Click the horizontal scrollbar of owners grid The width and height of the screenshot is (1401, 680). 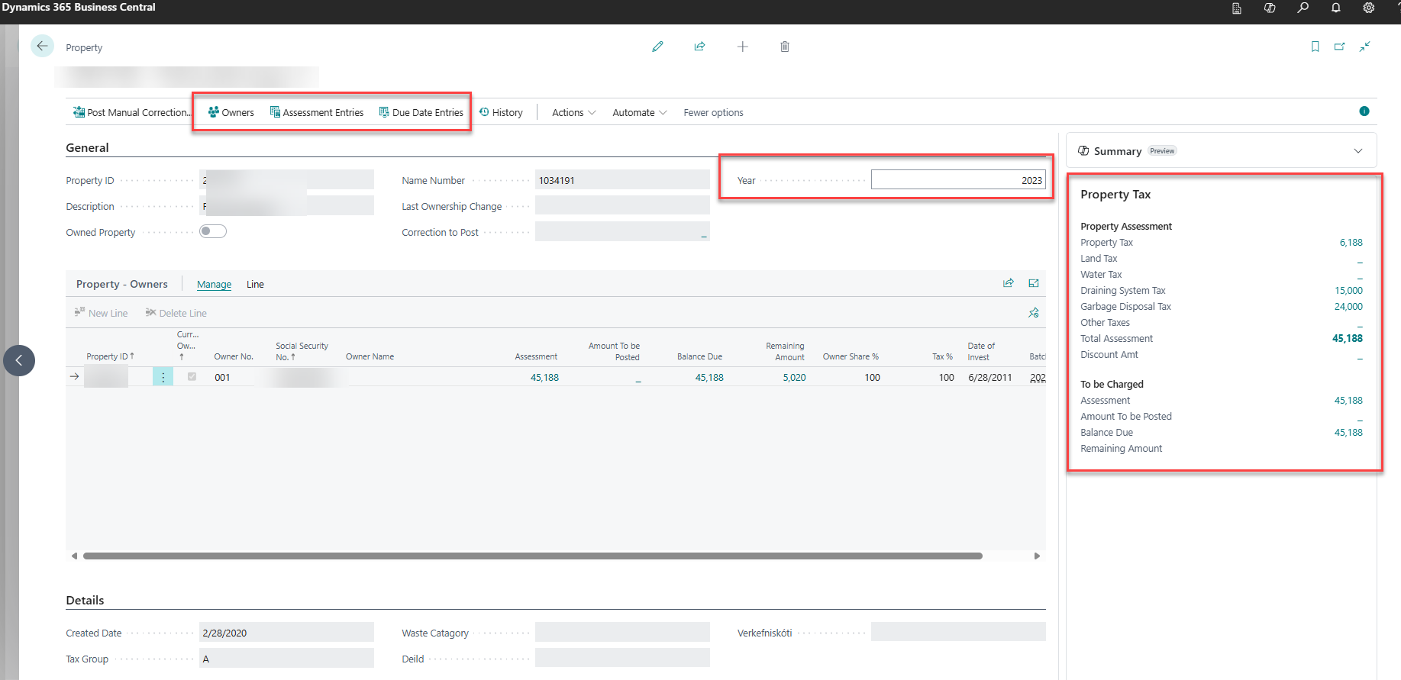532,556
